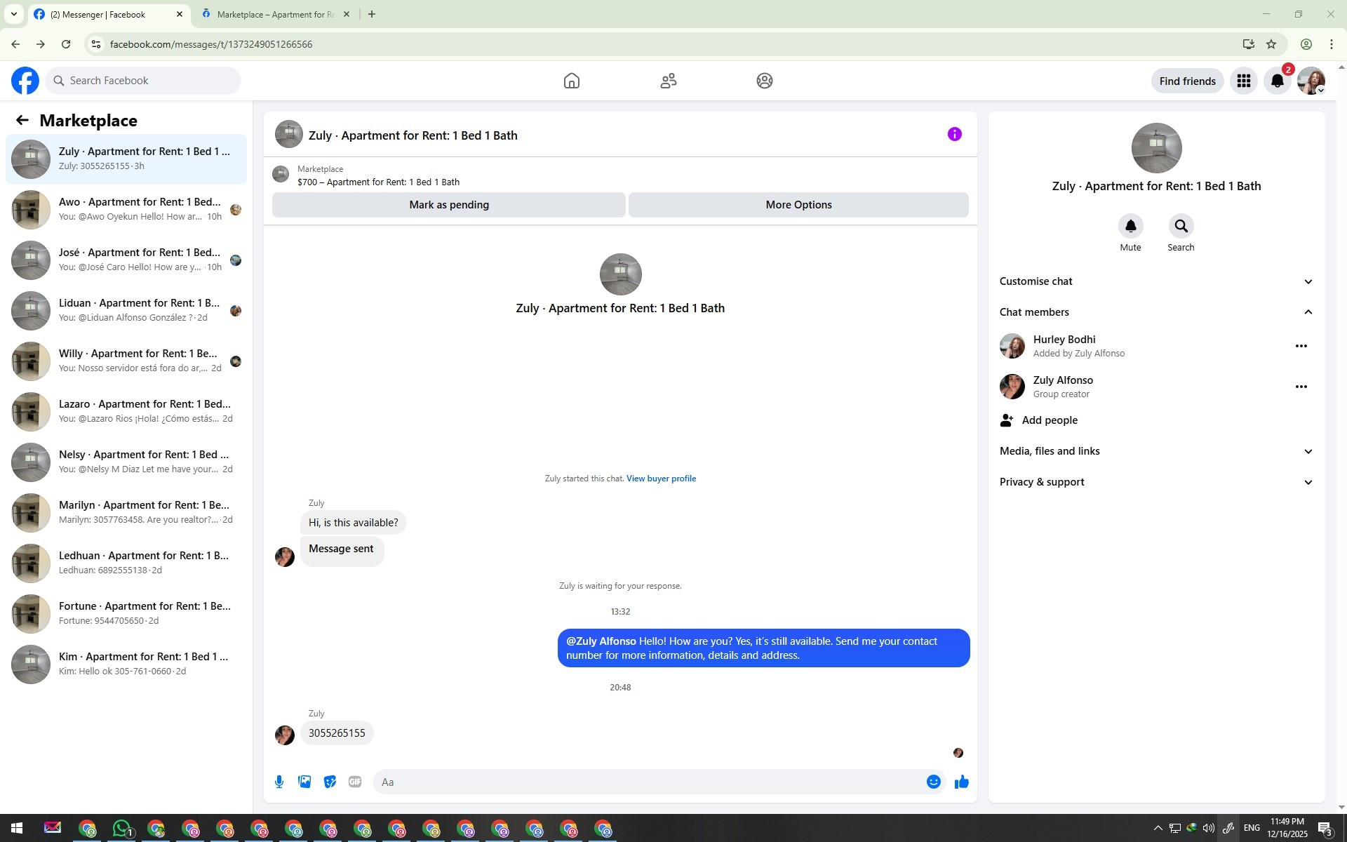Choose a sticker
The width and height of the screenshot is (1347, 842).
(x=330, y=782)
